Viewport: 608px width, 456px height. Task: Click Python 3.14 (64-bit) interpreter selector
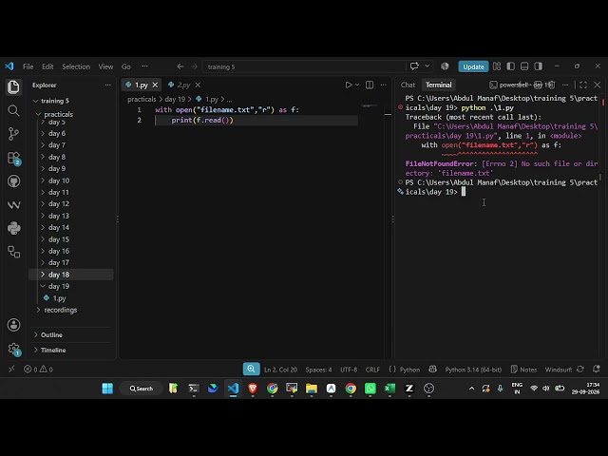point(473,370)
